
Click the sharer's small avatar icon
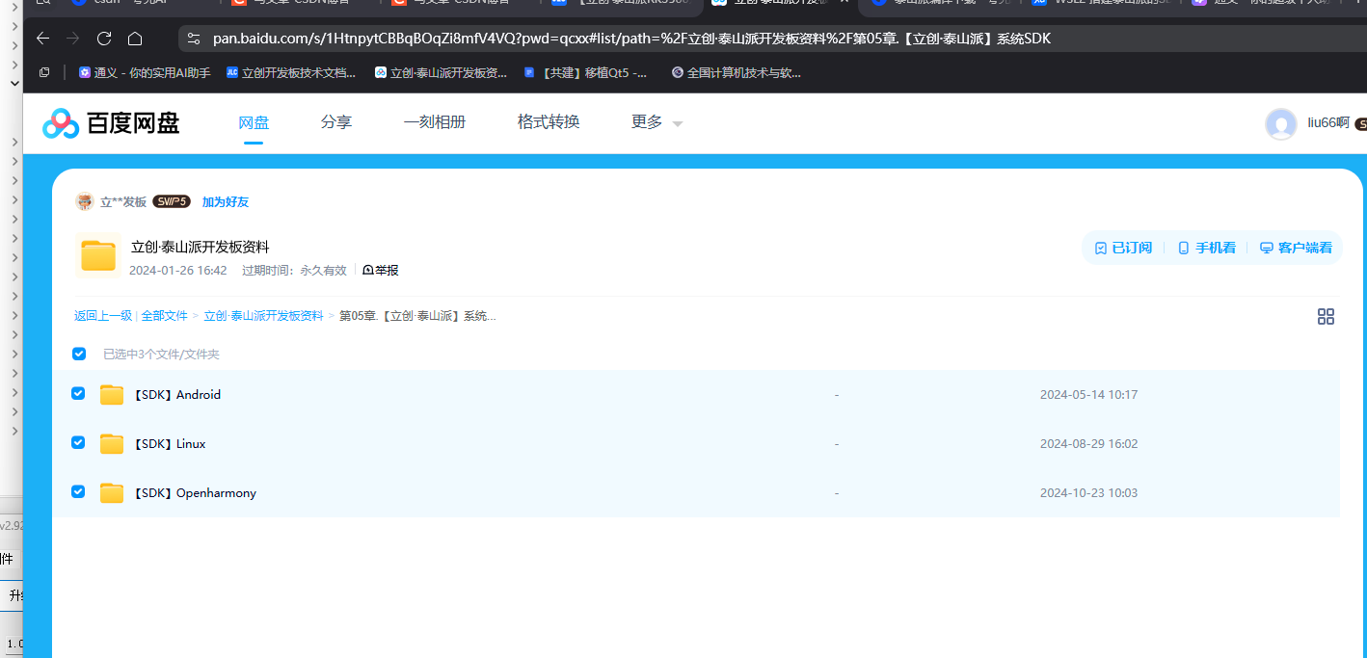click(85, 201)
